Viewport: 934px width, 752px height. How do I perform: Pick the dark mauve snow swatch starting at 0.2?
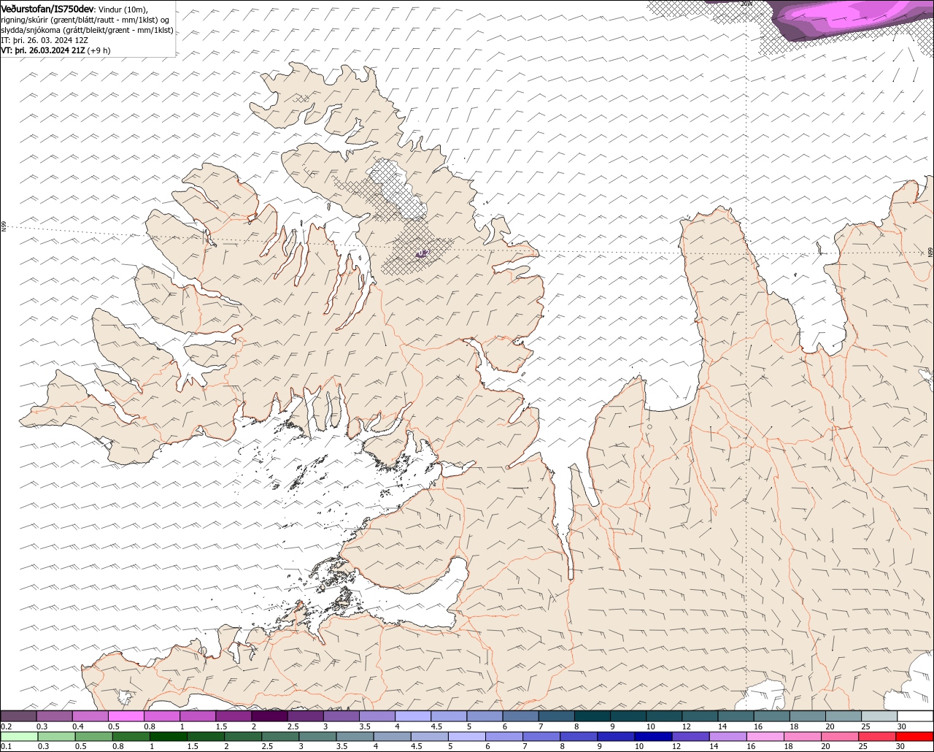click(18, 716)
